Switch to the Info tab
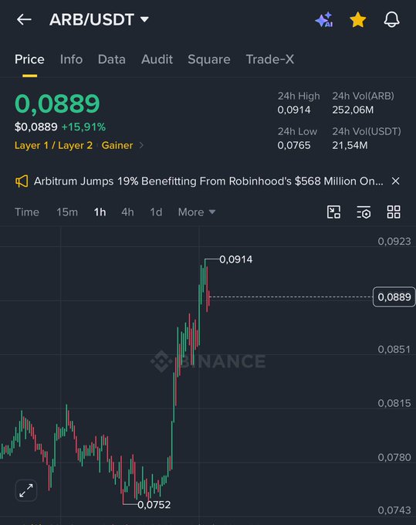The height and width of the screenshot is (525, 416). tap(71, 59)
